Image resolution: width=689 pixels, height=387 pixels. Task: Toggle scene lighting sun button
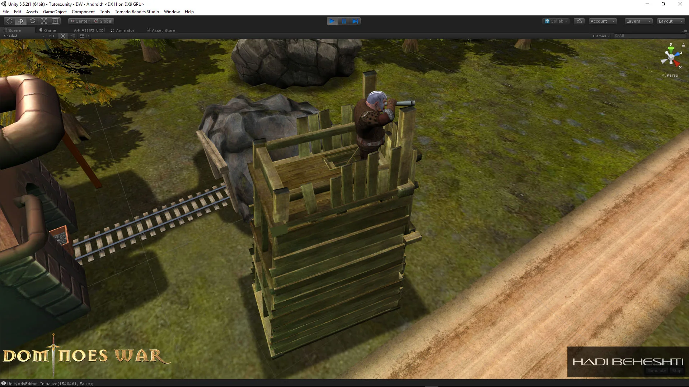tap(63, 36)
